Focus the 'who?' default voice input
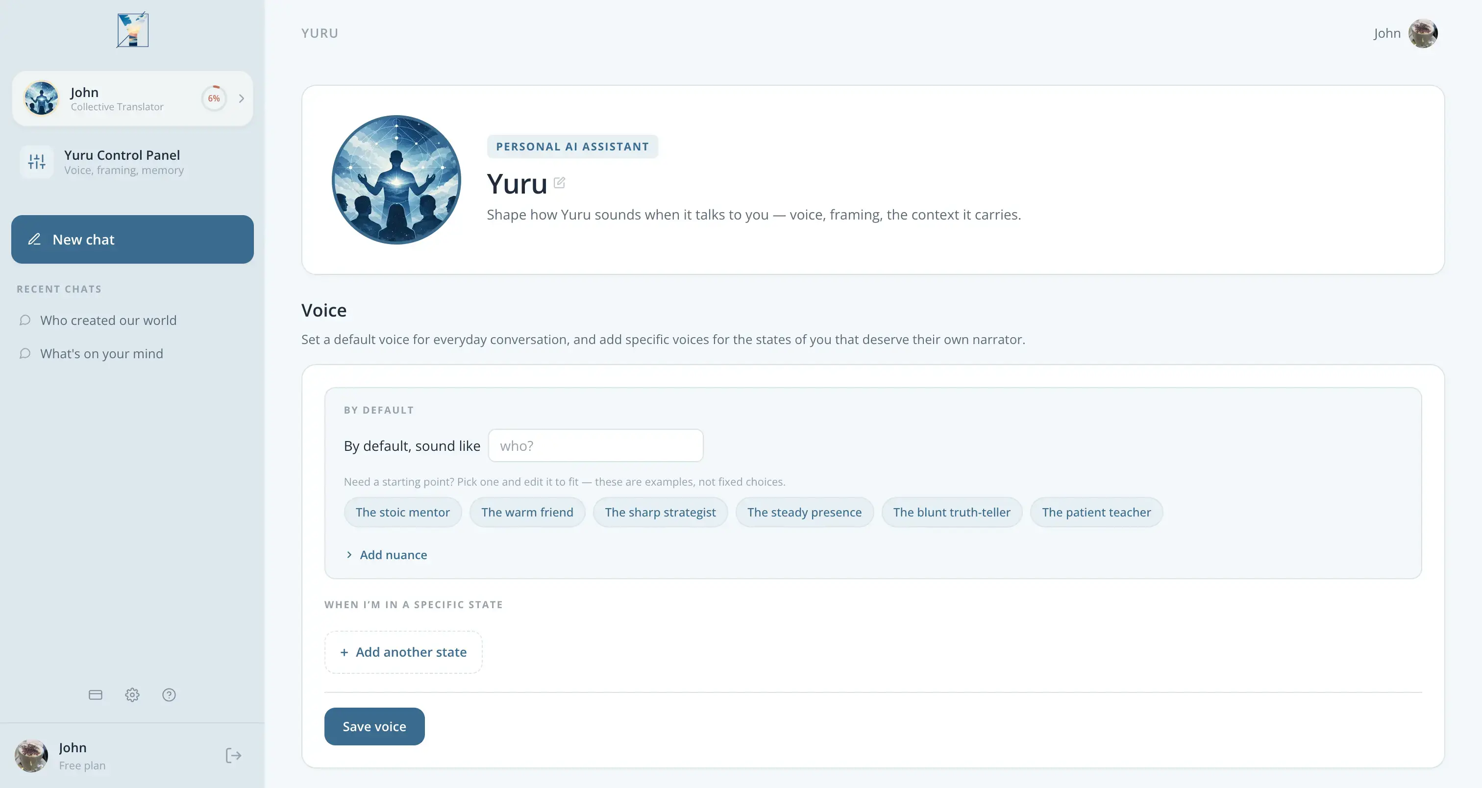Image resolution: width=1482 pixels, height=788 pixels. (595, 446)
